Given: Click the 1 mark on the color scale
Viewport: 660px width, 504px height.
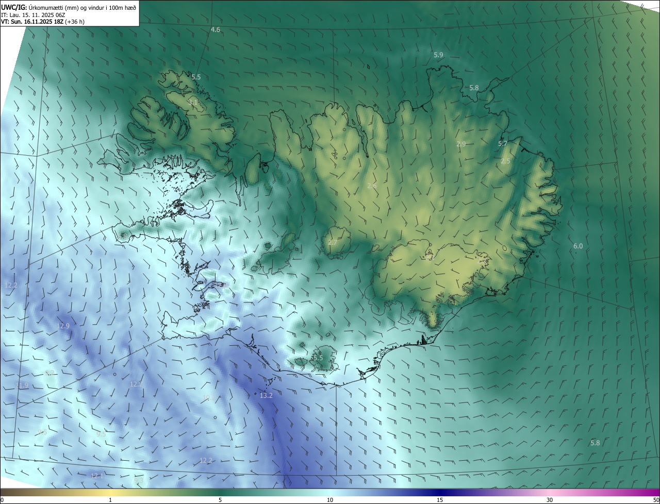Looking at the screenshot, I should pyautogui.click(x=110, y=500).
